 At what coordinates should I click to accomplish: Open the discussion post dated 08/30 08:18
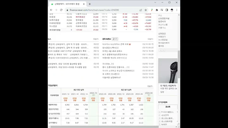coord(118,71)
